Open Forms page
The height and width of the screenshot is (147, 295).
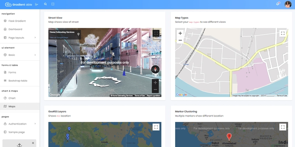[x=20, y=72]
